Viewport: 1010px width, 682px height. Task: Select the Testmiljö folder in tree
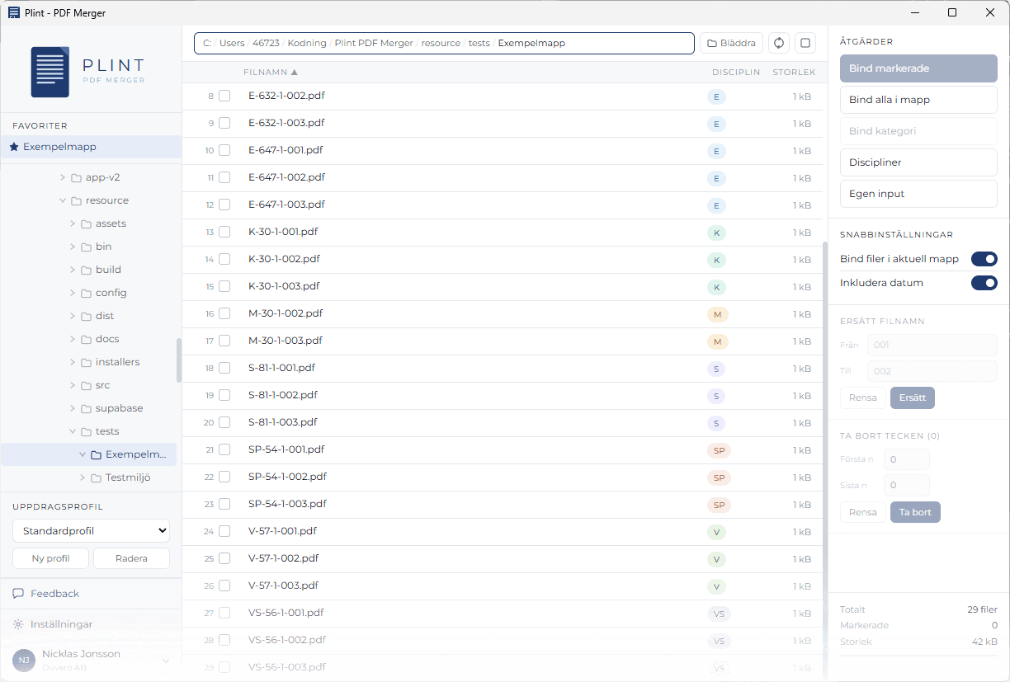[x=128, y=477]
